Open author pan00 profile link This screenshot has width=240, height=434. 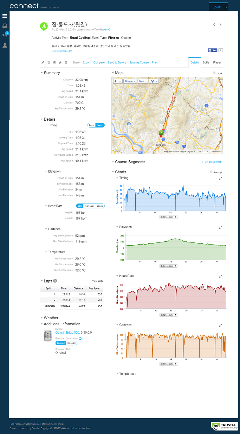106,30
